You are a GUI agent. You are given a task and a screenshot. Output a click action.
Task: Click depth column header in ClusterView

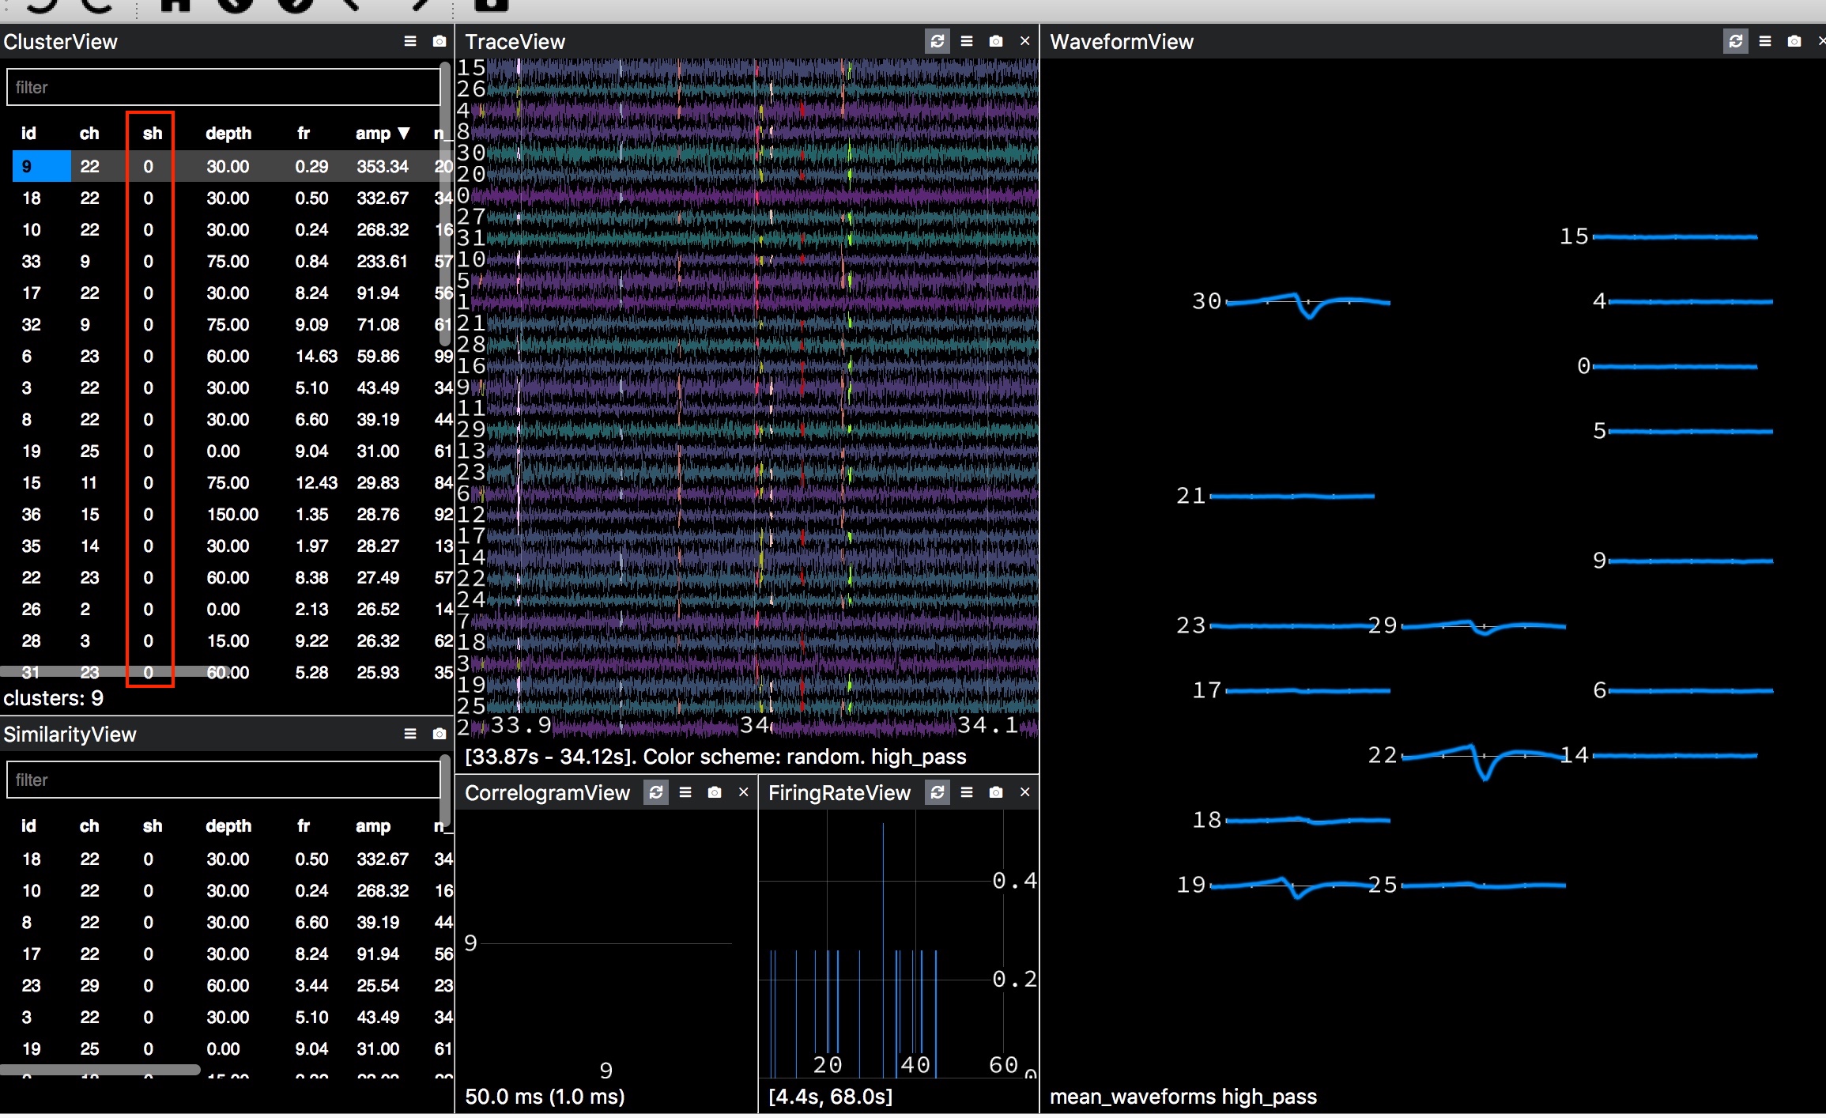228,134
